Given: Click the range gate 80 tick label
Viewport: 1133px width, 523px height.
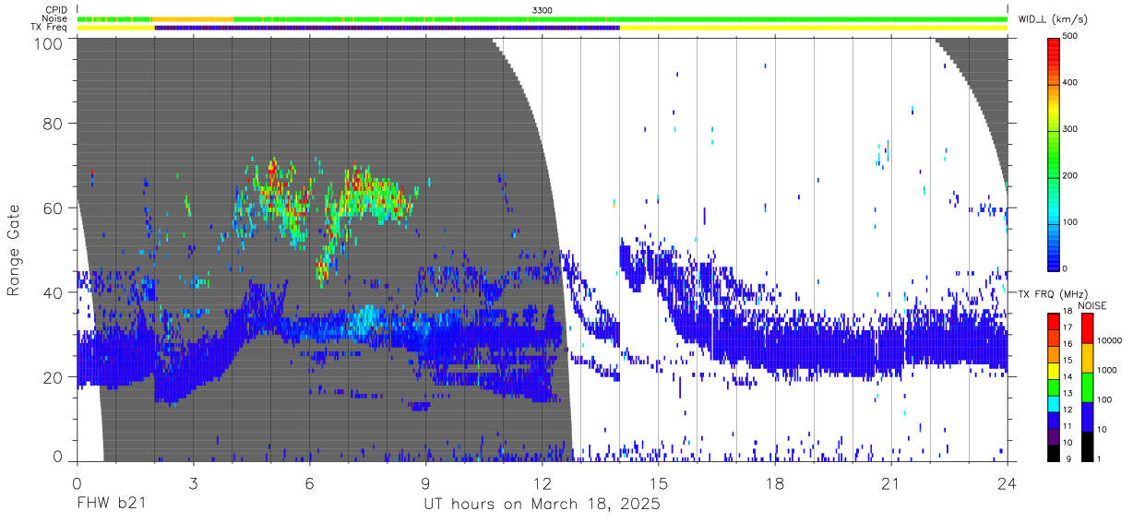Looking at the screenshot, I should 52,123.
